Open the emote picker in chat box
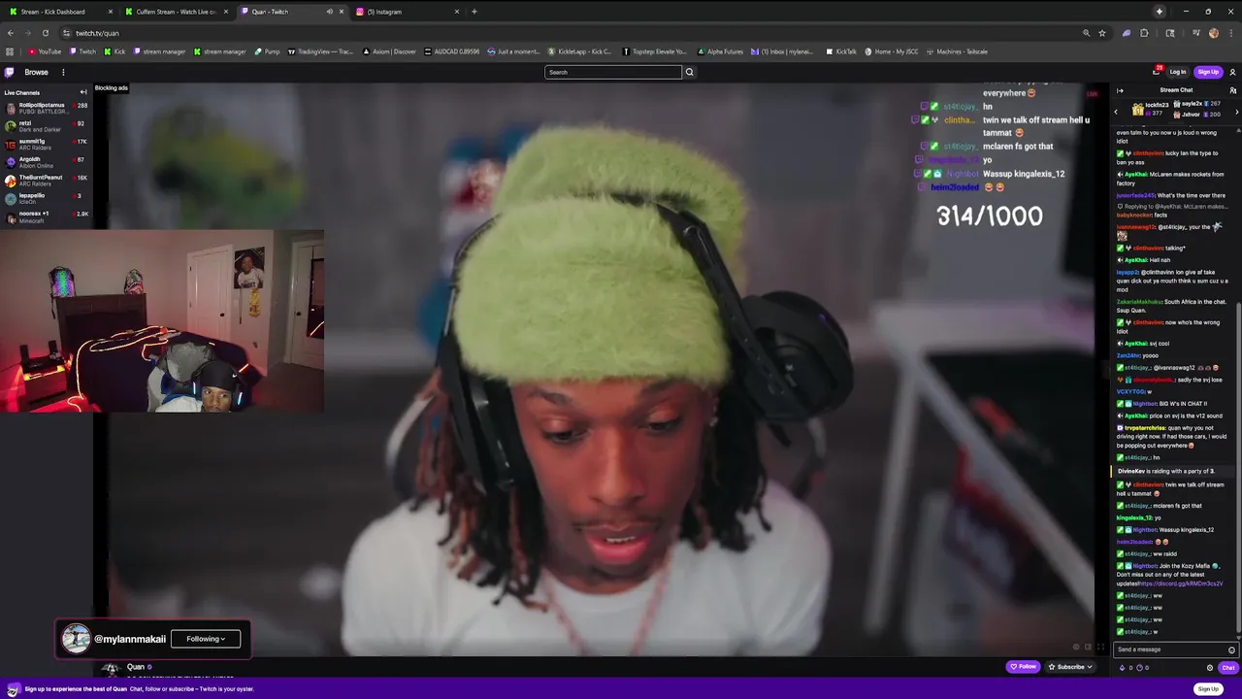1242x699 pixels. pos(1232,649)
